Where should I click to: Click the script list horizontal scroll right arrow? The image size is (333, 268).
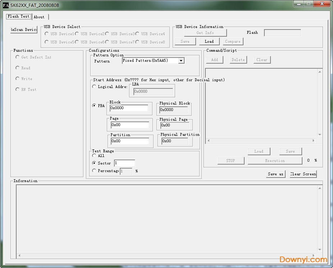(313, 141)
